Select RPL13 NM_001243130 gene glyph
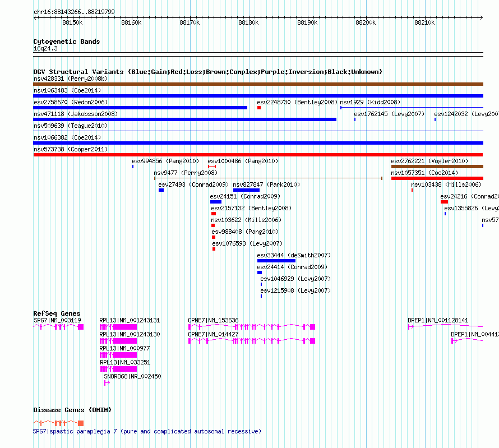Screen dimensions: 499x448 (x=118, y=341)
